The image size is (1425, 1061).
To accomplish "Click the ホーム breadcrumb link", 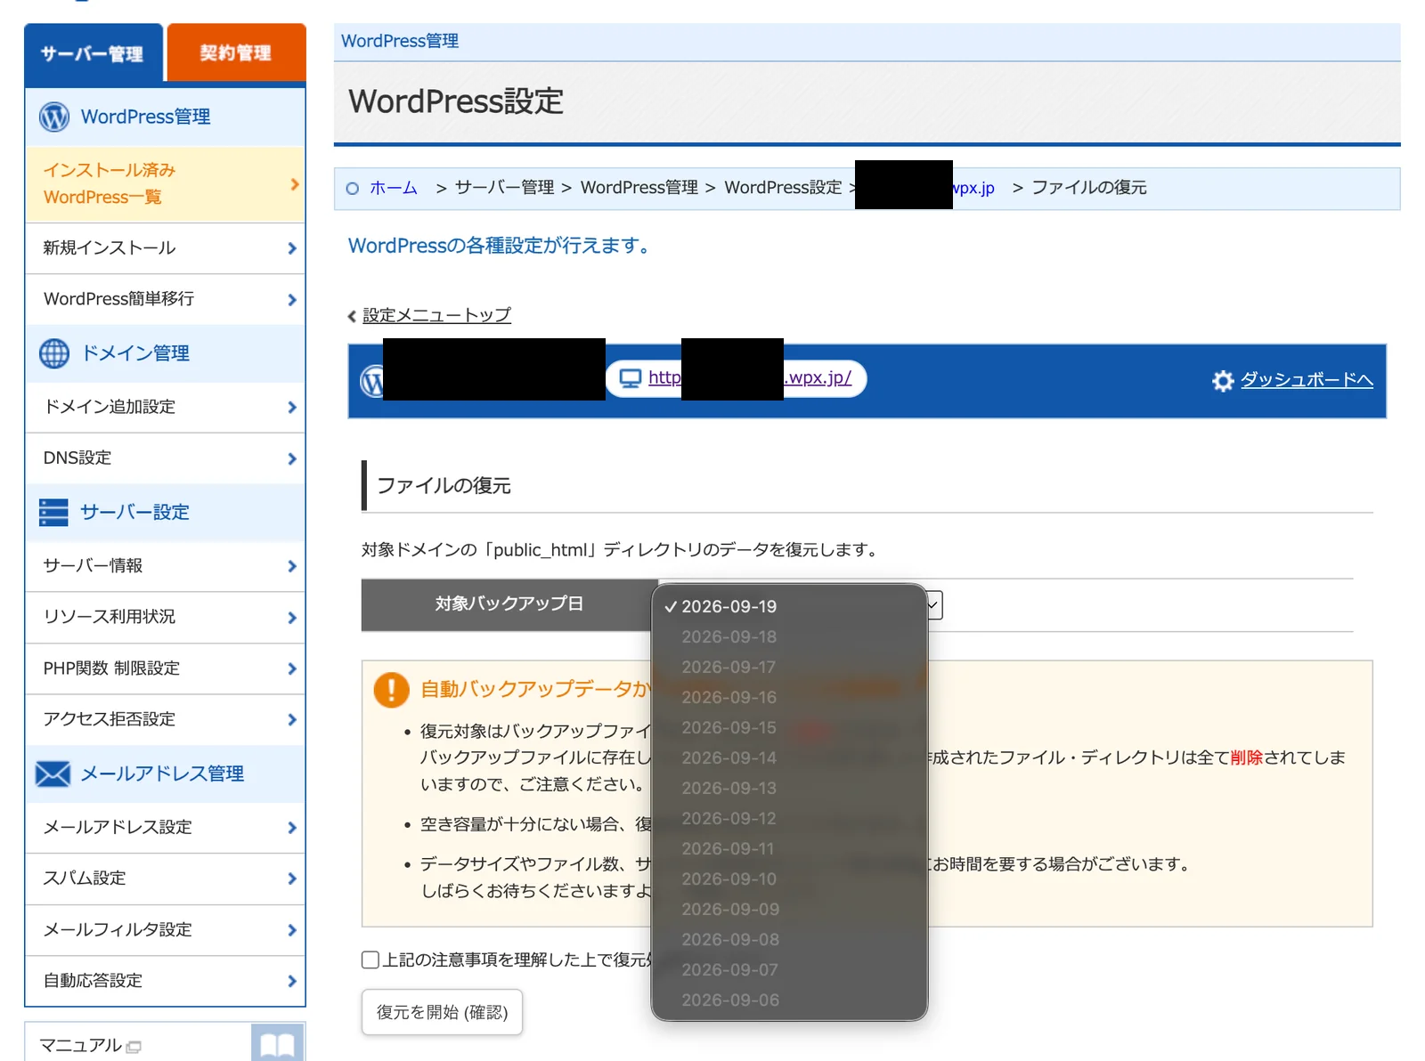I will coord(394,188).
